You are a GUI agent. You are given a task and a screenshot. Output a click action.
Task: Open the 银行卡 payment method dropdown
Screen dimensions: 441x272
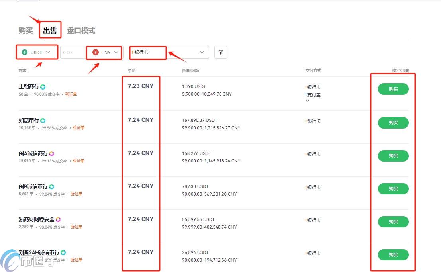click(x=169, y=52)
